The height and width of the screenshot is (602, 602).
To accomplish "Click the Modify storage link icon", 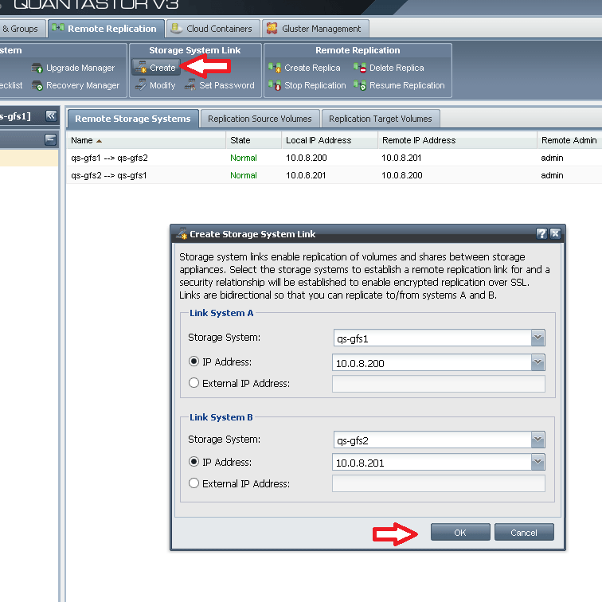I will coord(140,85).
